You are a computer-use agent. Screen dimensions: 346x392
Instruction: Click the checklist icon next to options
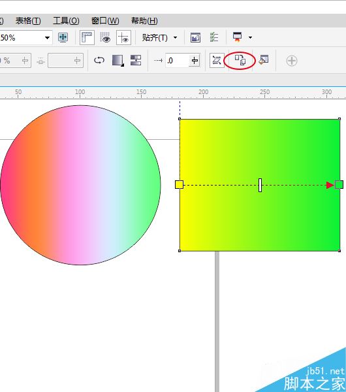click(x=214, y=37)
